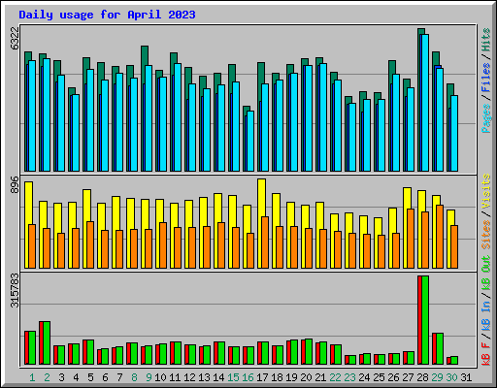Viewport: 497px width, 388px height.
Task: Click the cyan pages bar for day 4
Action: 76,133
